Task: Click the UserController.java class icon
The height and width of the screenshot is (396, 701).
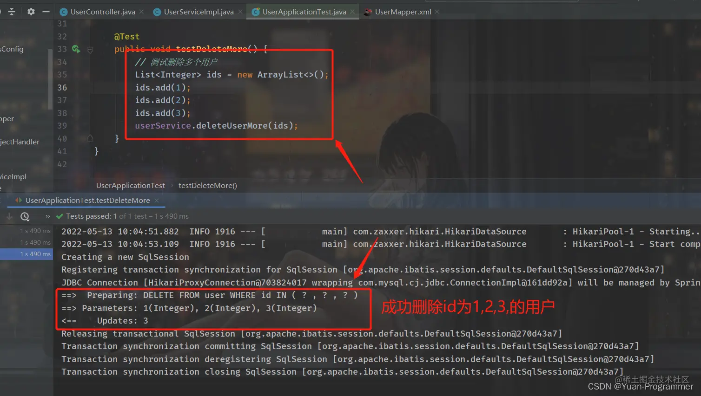Action: pos(64,12)
